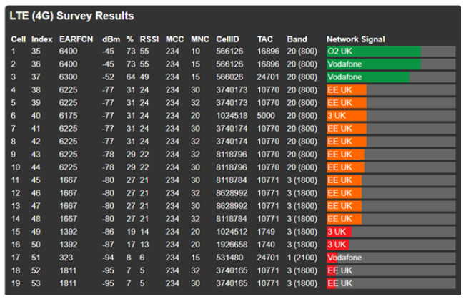Viewport: 466px width, 299px height.
Task: Click CellID 566026
Action: (229, 77)
